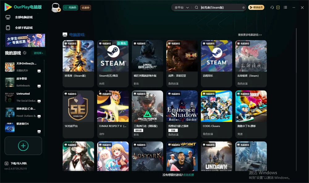Click the search magnifier icon
The image size is (309, 183).
point(197,7)
